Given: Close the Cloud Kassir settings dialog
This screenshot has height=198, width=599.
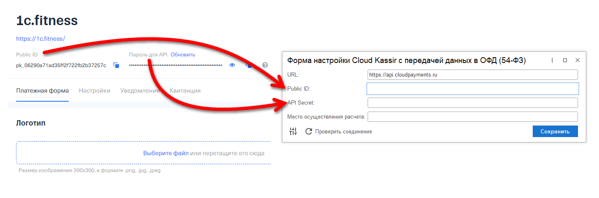Looking at the screenshot, I should [x=578, y=60].
